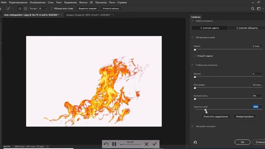
Task: Click the Refine Hair button
Action: click(x=111, y=8)
